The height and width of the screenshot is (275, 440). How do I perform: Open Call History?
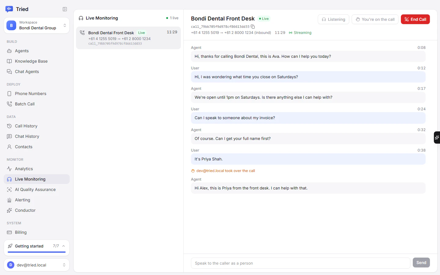[37, 126]
